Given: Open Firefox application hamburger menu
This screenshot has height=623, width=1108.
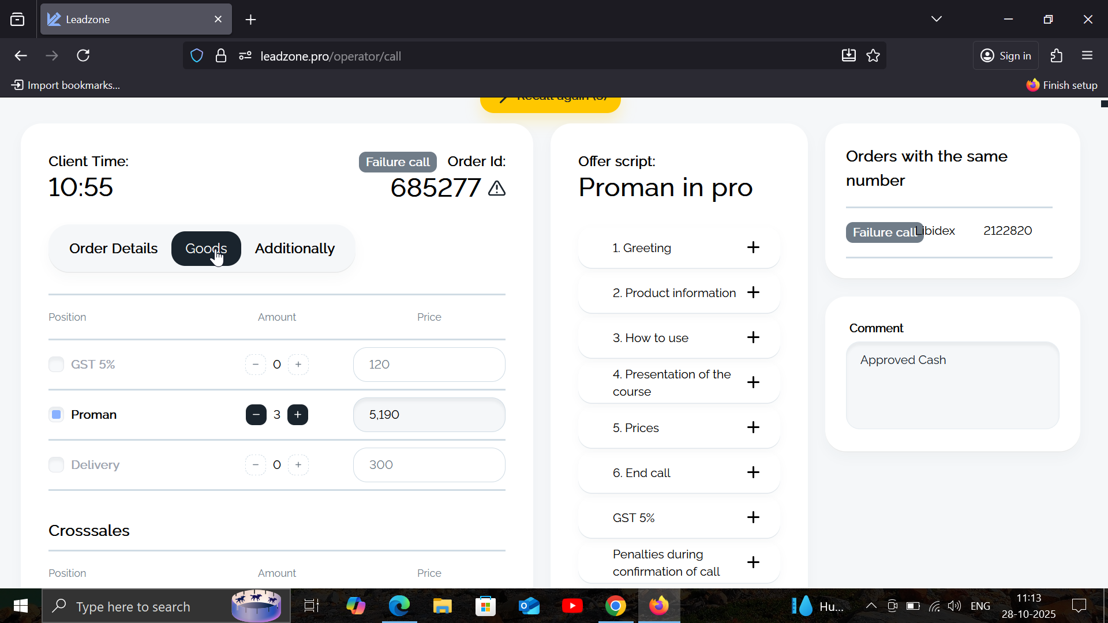Looking at the screenshot, I should [x=1087, y=56].
